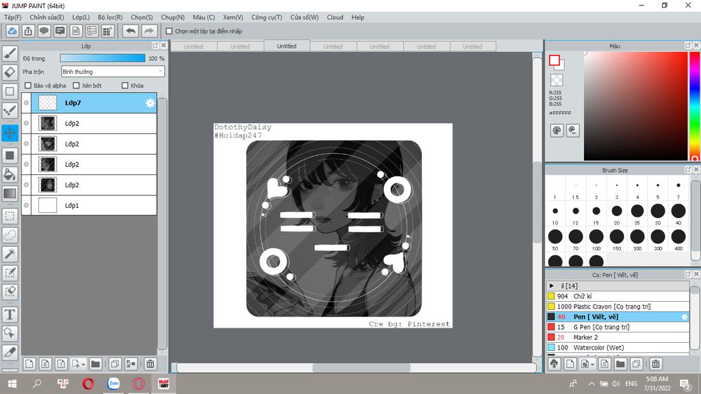Open the add layer dropdown arrow
701x394 pixels.
(83, 365)
